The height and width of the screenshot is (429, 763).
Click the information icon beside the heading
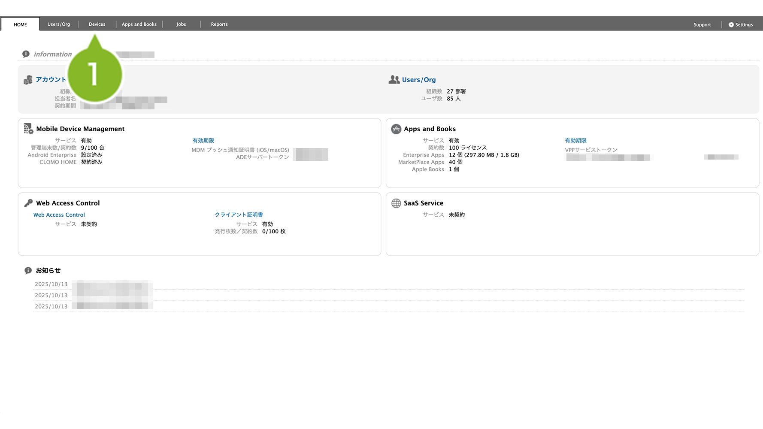26,54
